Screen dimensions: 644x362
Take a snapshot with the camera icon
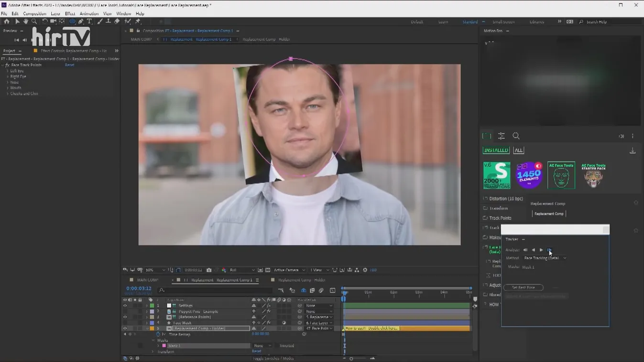click(x=209, y=270)
